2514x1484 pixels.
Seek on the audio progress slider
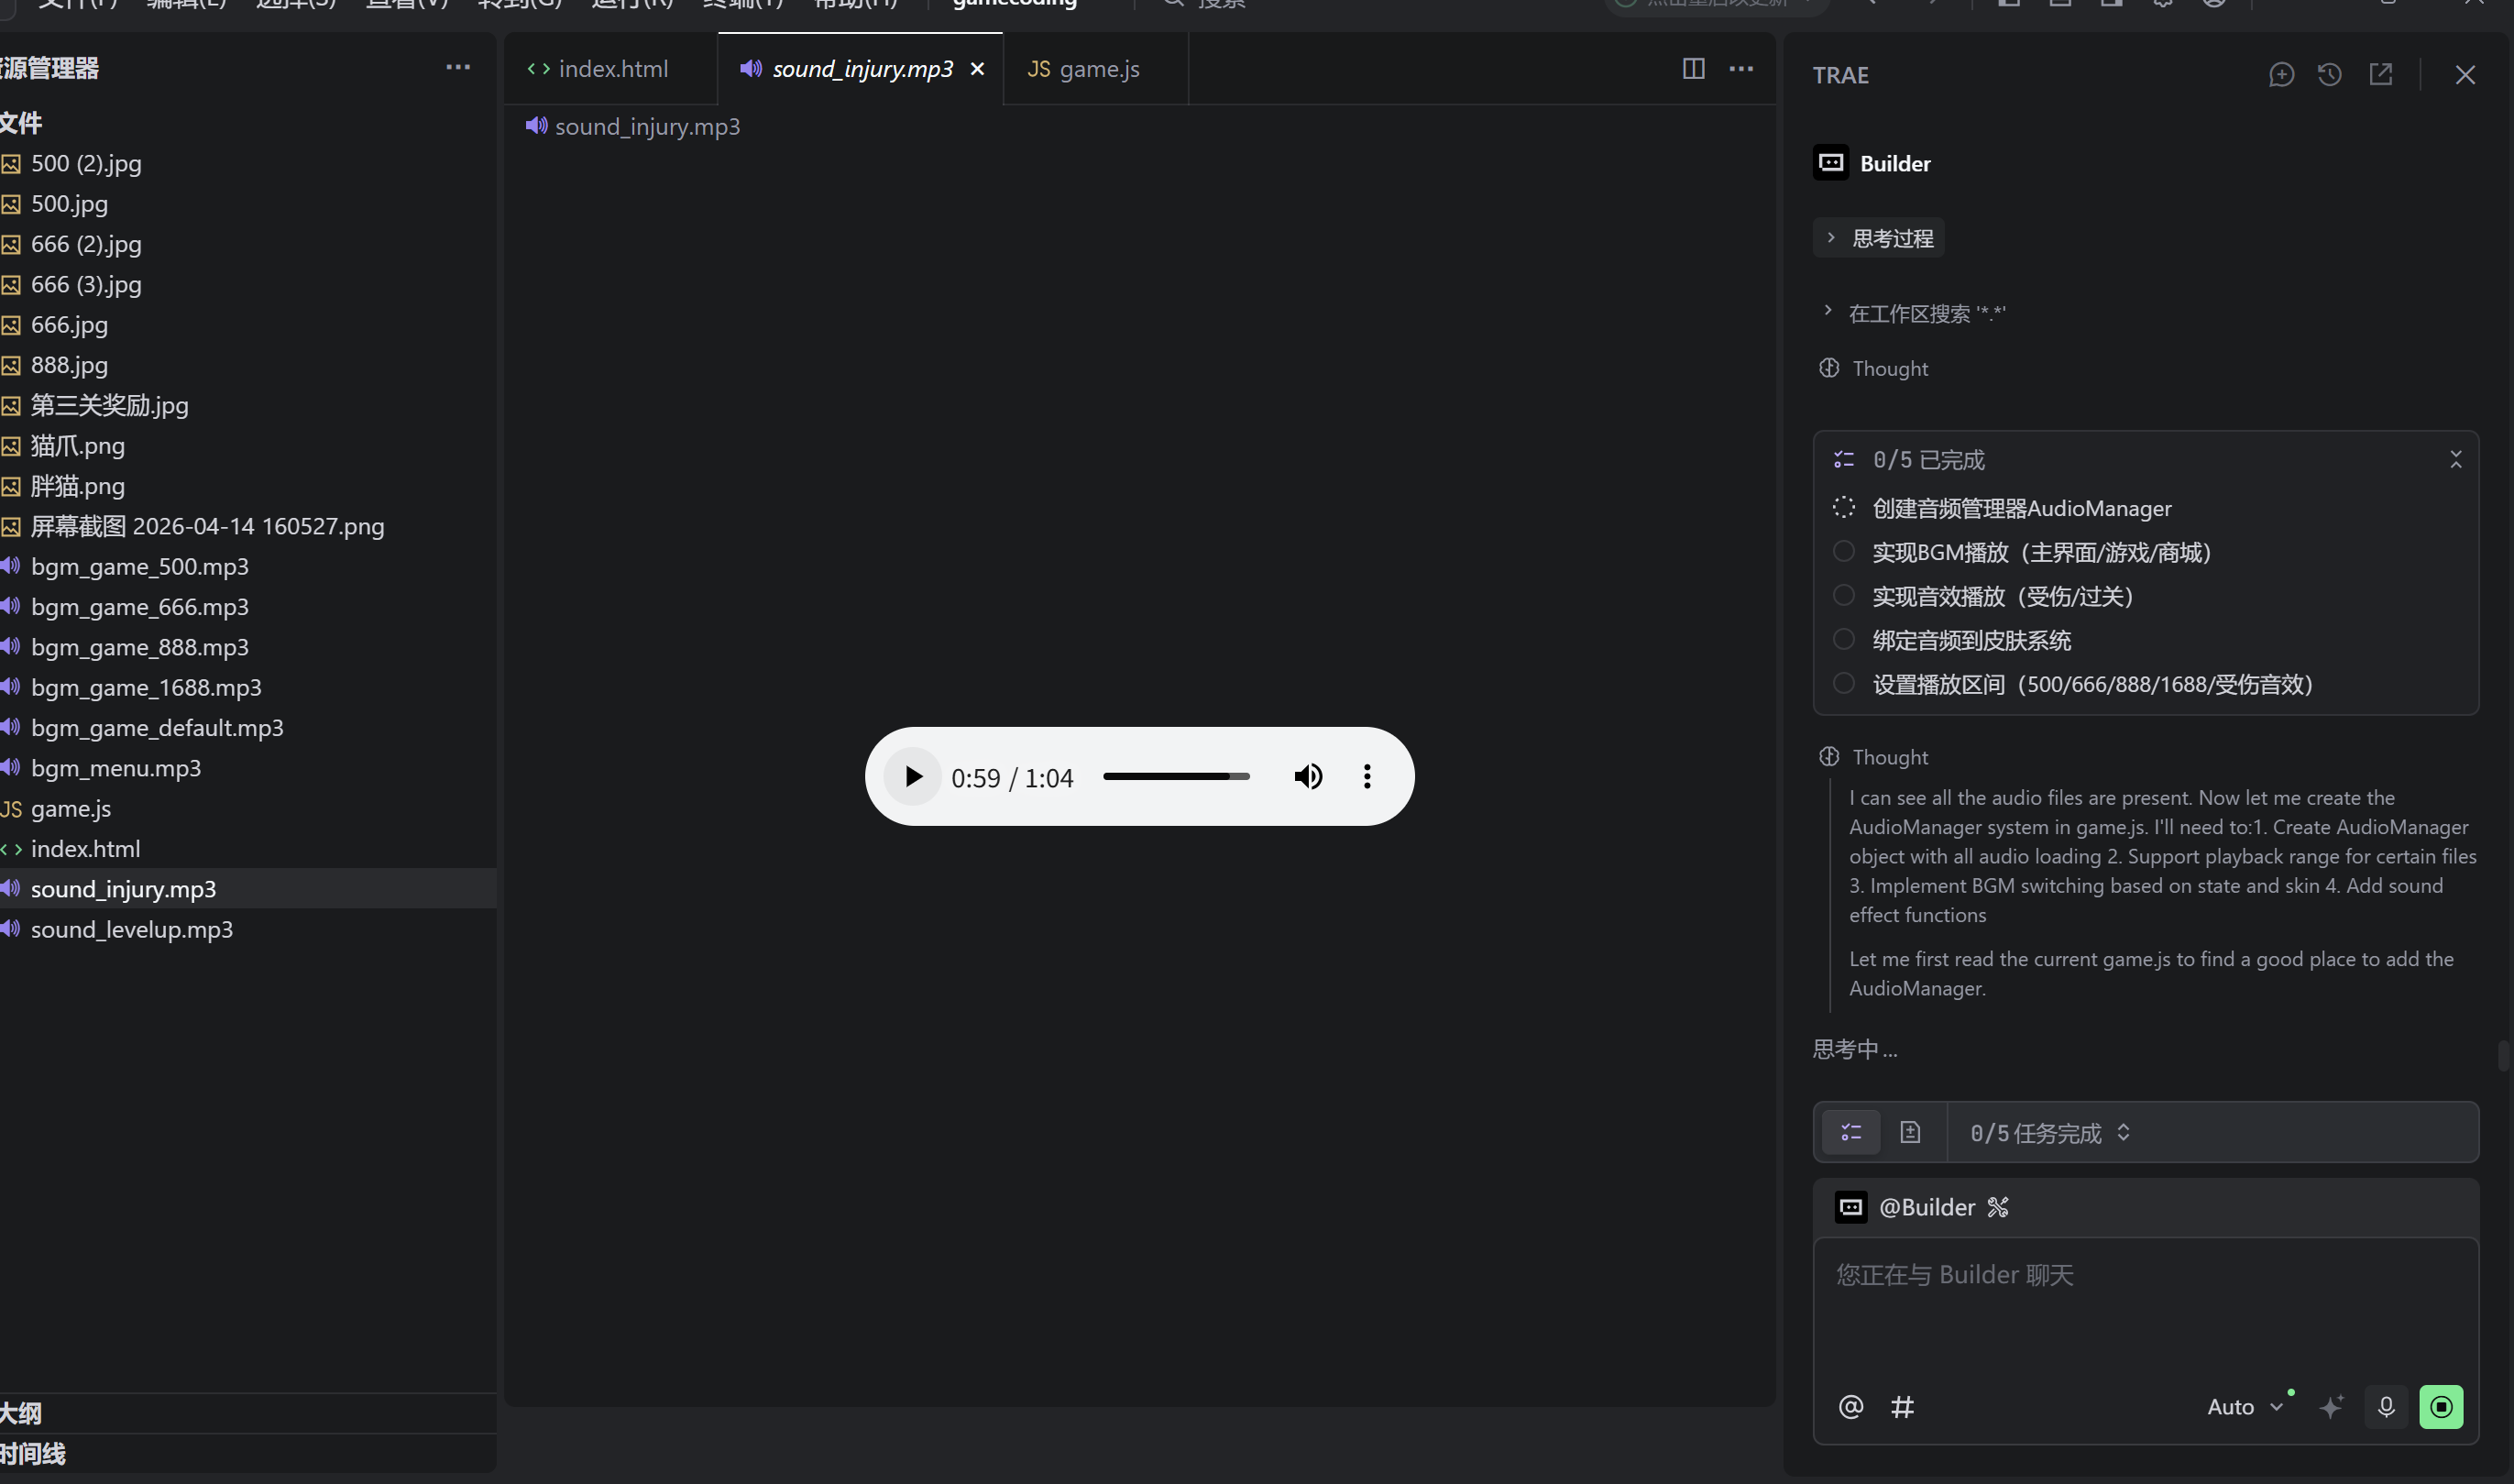coord(1176,777)
